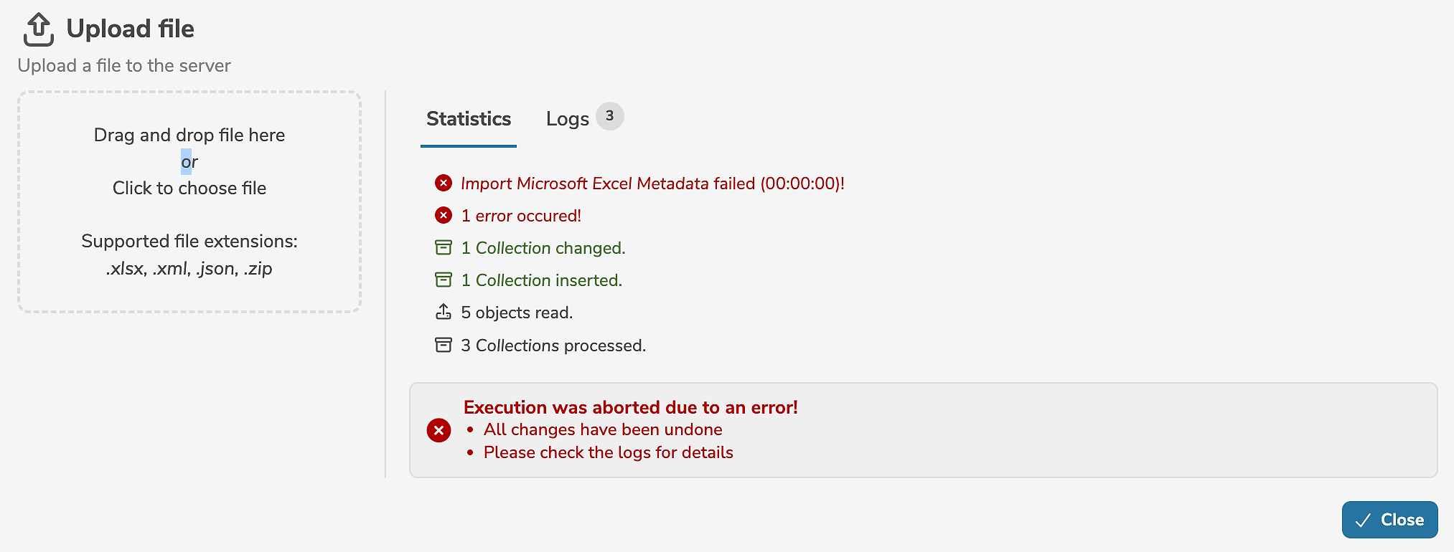The width and height of the screenshot is (1454, 552).
Task: Select the highlighted 'or' text in the drop zone
Action: (189, 161)
